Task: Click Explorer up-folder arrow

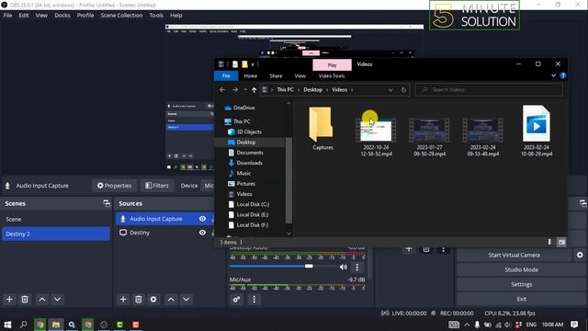Action: coord(254,90)
